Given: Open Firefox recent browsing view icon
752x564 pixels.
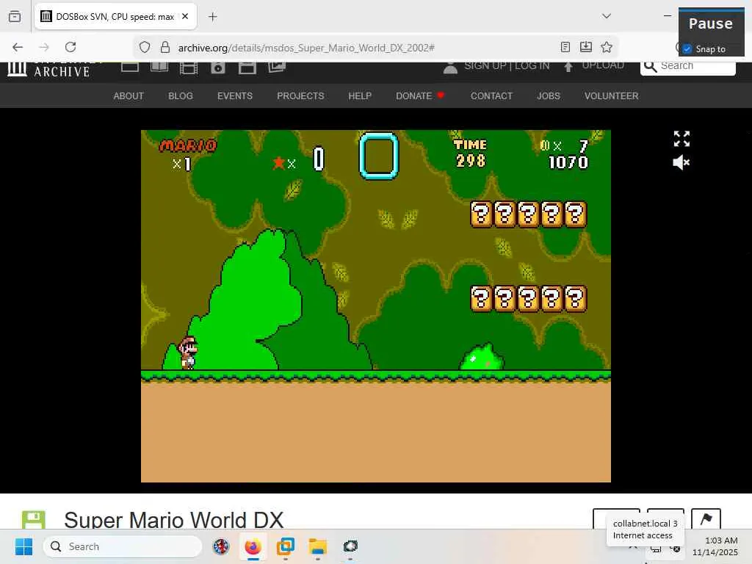Looking at the screenshot, I should 15,16.
